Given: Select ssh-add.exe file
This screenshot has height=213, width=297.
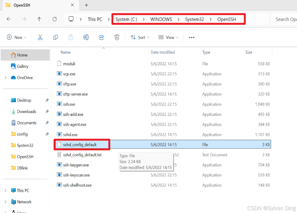Looking at the screenshot, I should pos(73,114).
